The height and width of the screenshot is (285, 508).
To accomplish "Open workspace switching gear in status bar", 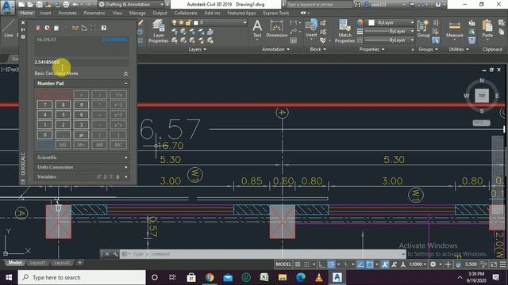I will (433, 264).
